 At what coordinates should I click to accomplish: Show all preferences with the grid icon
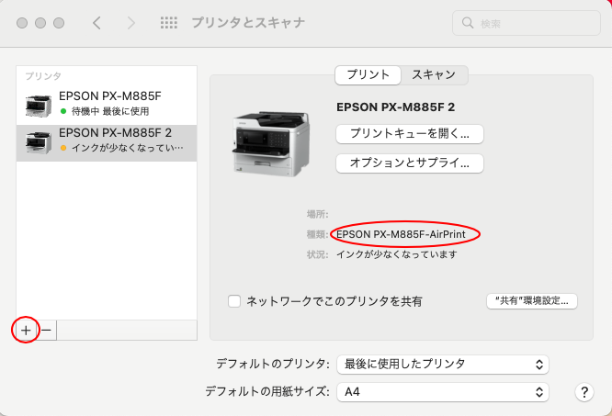[169, 23]
